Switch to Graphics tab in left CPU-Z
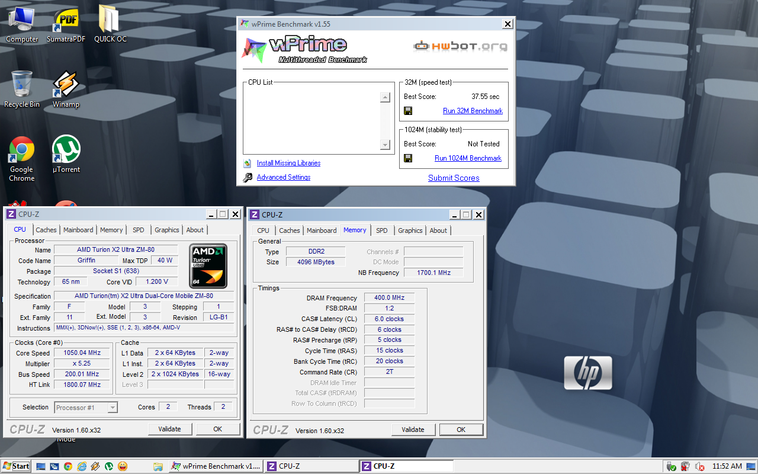The image size is (758, 474). 167,230
